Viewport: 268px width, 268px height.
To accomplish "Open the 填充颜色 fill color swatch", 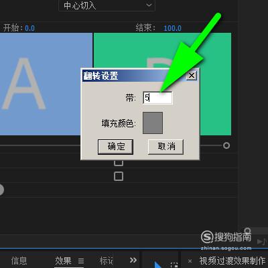I will point(153,123).
